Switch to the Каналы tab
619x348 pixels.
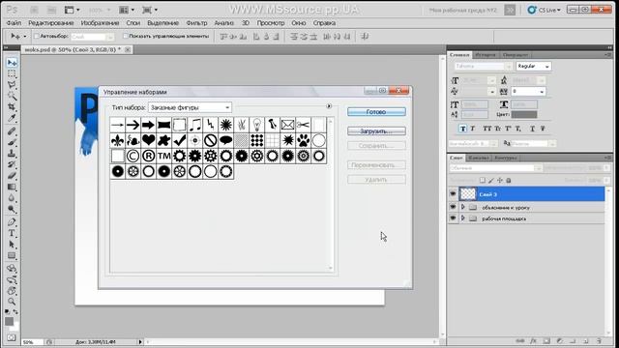[479, 158]
